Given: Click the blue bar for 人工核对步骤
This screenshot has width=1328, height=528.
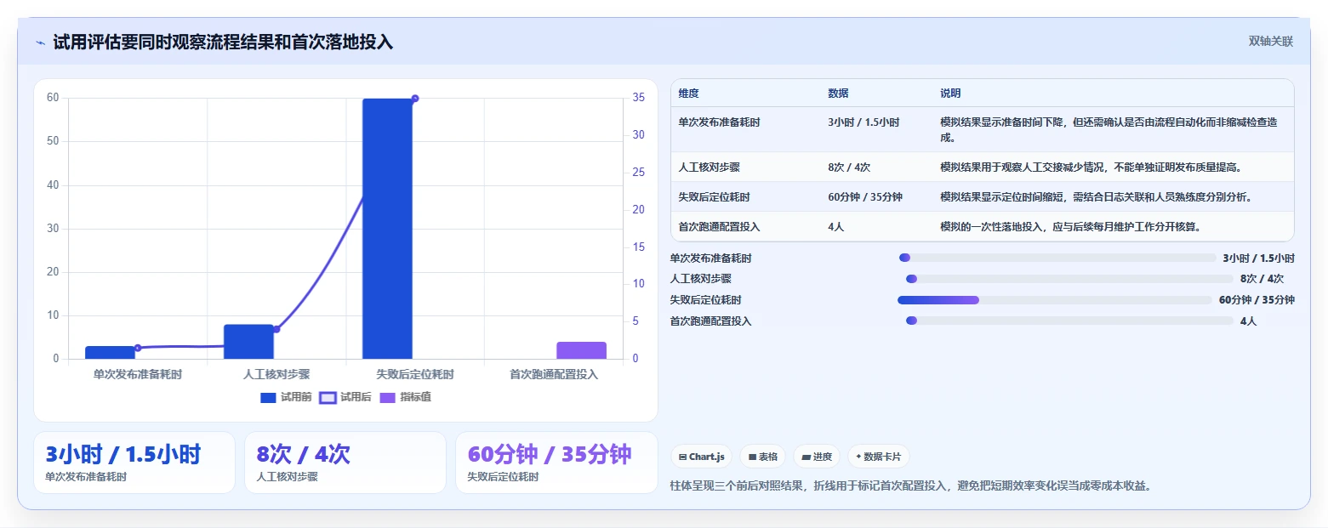Looking at the screenshot, I should (x=248, y=342).
